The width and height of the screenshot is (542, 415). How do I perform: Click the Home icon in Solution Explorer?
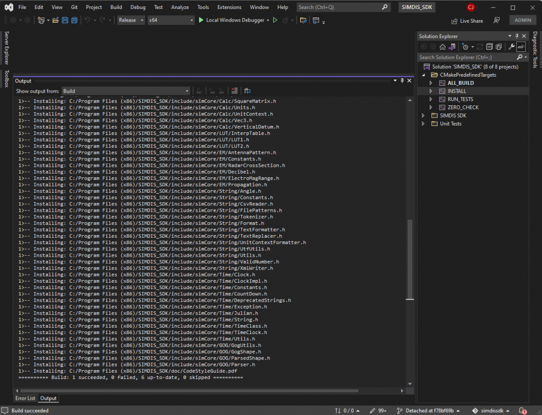pos(442,47)
